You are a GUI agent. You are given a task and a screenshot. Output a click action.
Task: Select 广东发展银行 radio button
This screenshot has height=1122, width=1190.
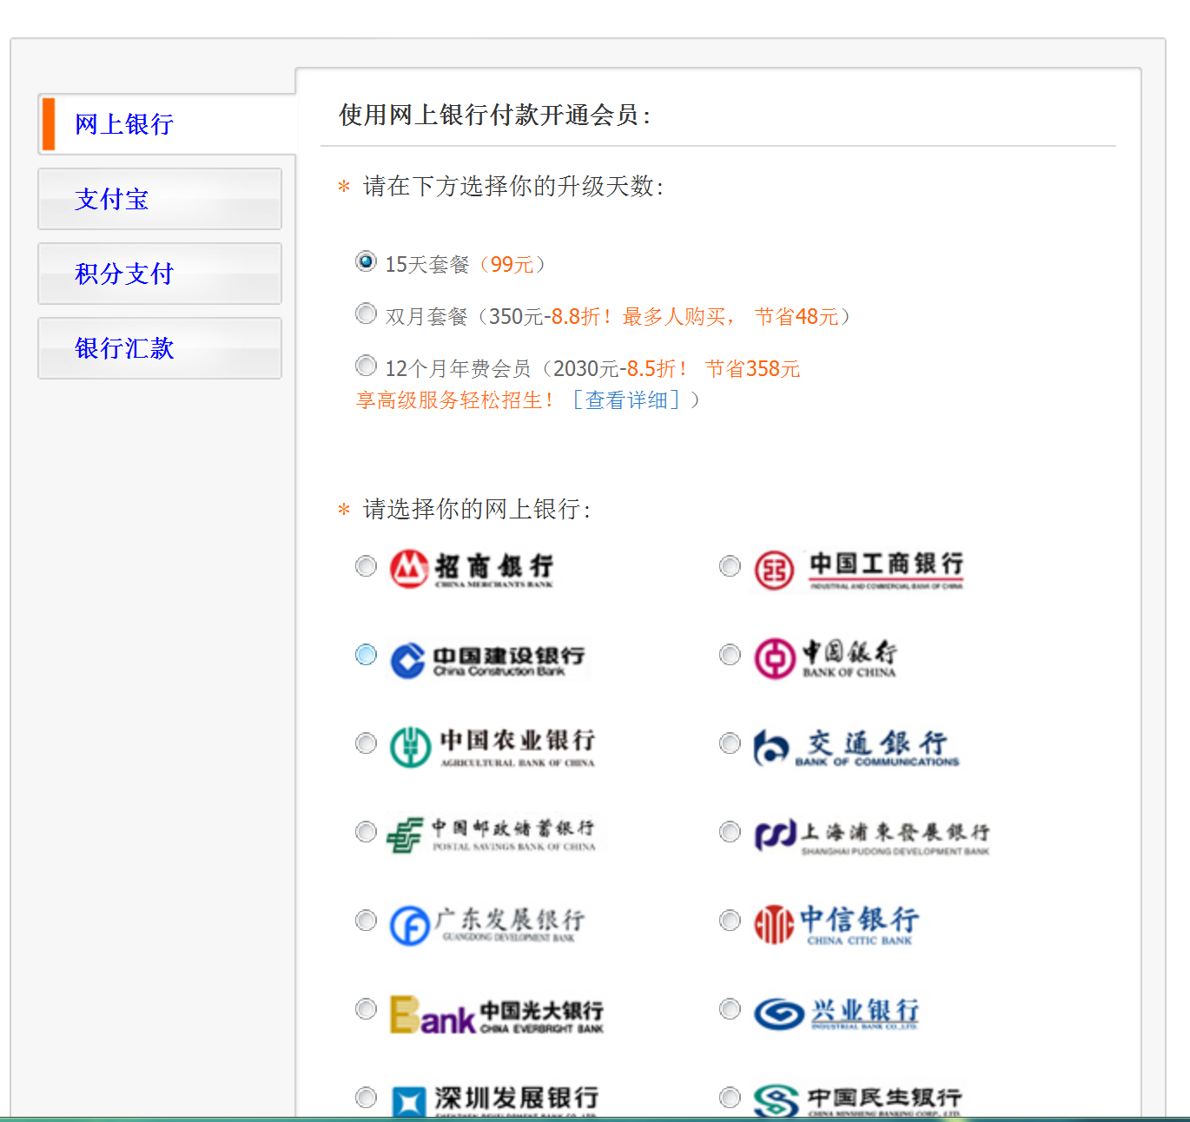366,921
